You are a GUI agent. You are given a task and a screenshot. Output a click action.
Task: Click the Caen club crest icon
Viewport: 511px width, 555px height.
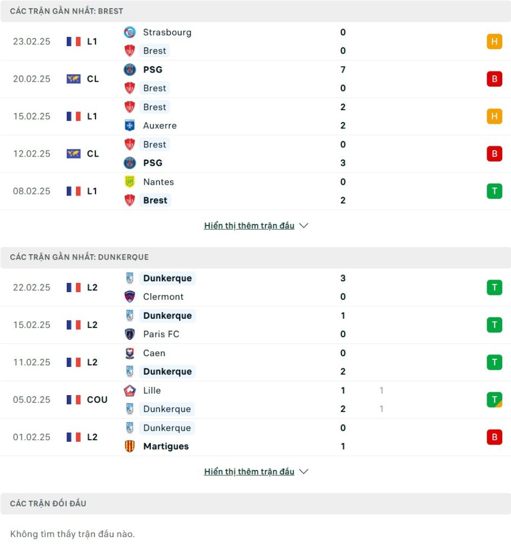[130, 353]
